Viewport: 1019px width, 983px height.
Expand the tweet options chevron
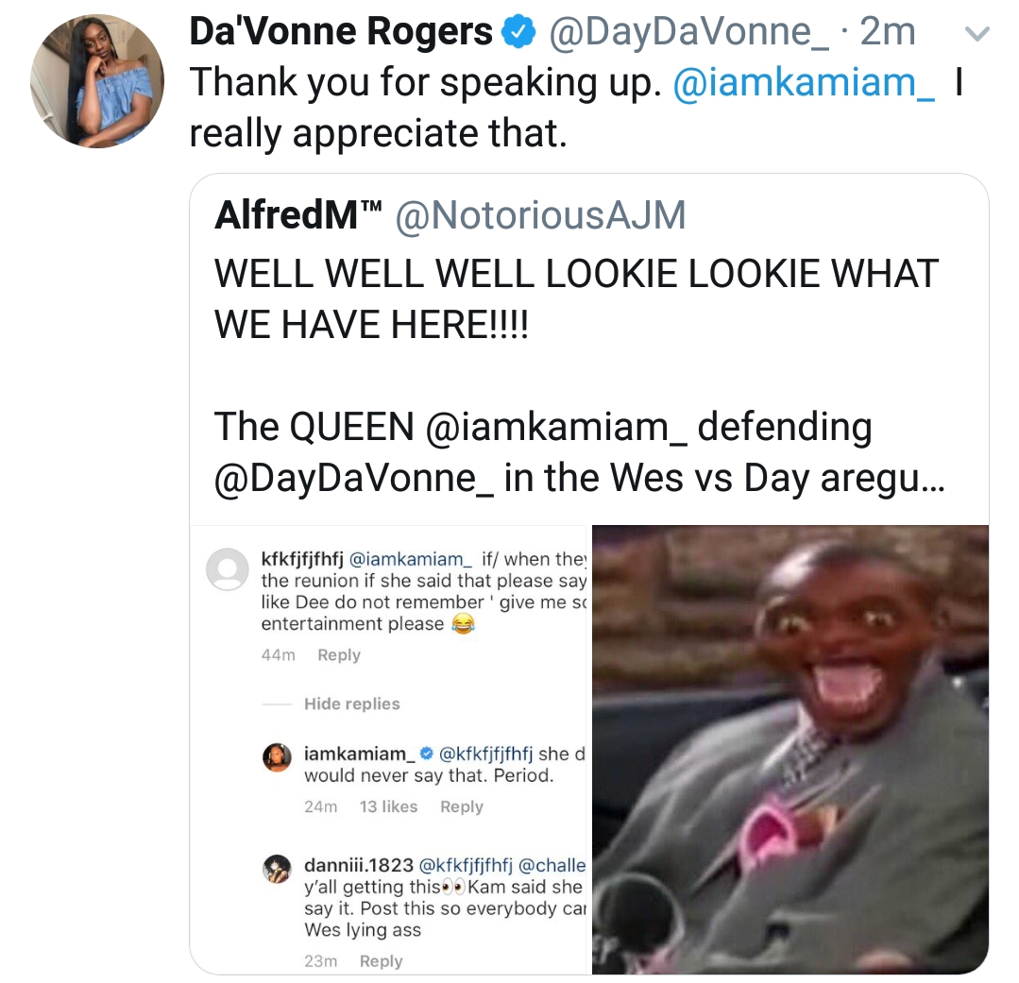tap(977, 33)
